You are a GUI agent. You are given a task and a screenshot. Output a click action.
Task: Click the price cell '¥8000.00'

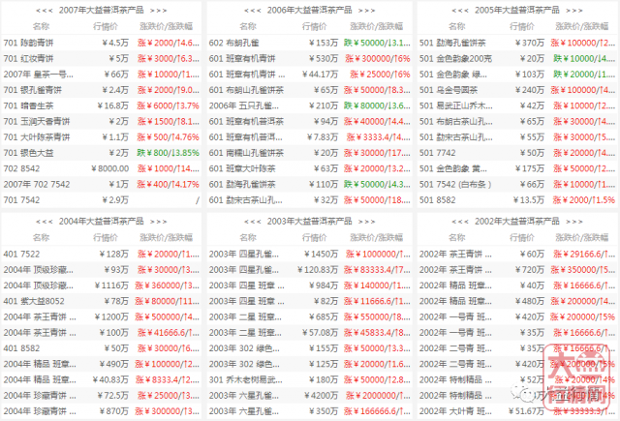pos(109,168)
